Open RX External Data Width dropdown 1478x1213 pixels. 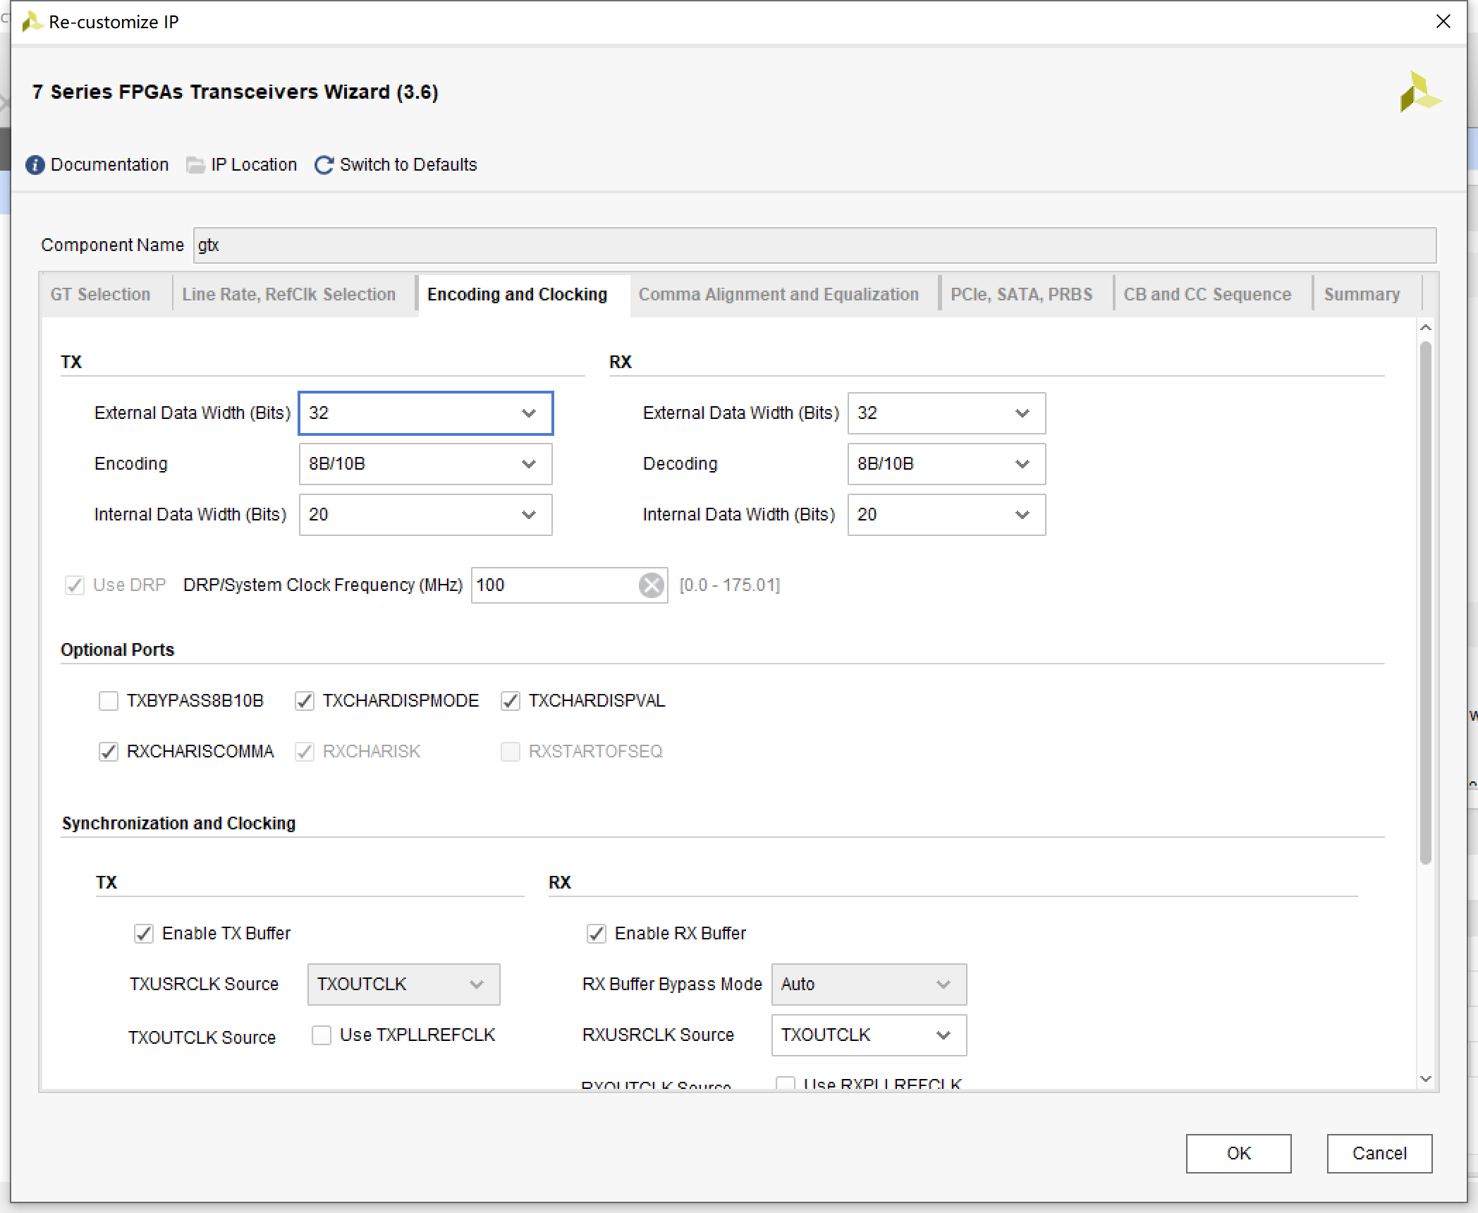[x=946, y=413]
